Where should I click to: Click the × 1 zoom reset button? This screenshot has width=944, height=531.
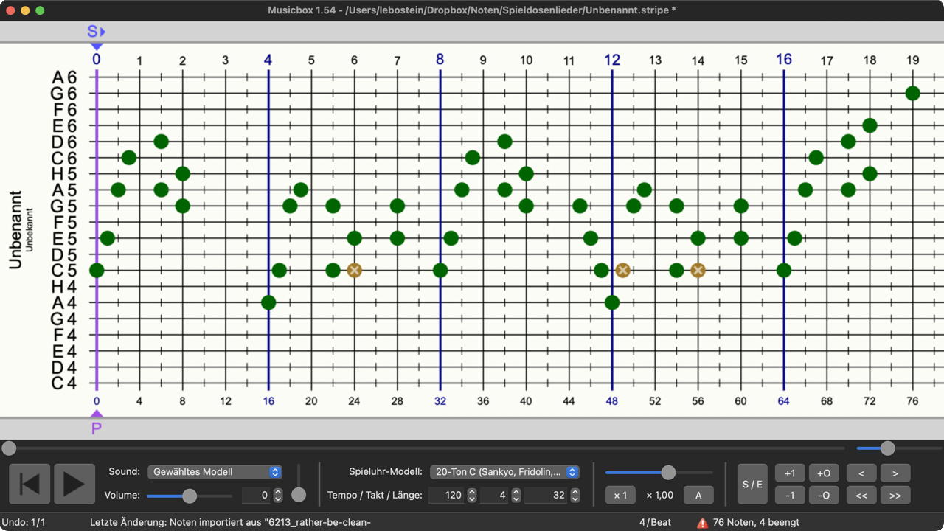(620, 496)
